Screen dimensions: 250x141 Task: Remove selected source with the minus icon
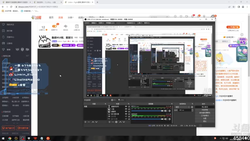[x=113, y=122]
